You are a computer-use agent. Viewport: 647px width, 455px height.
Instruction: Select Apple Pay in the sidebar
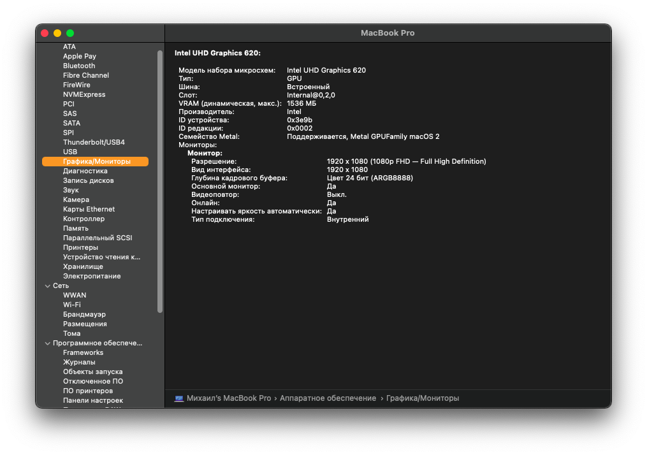[x=80, y=56]
